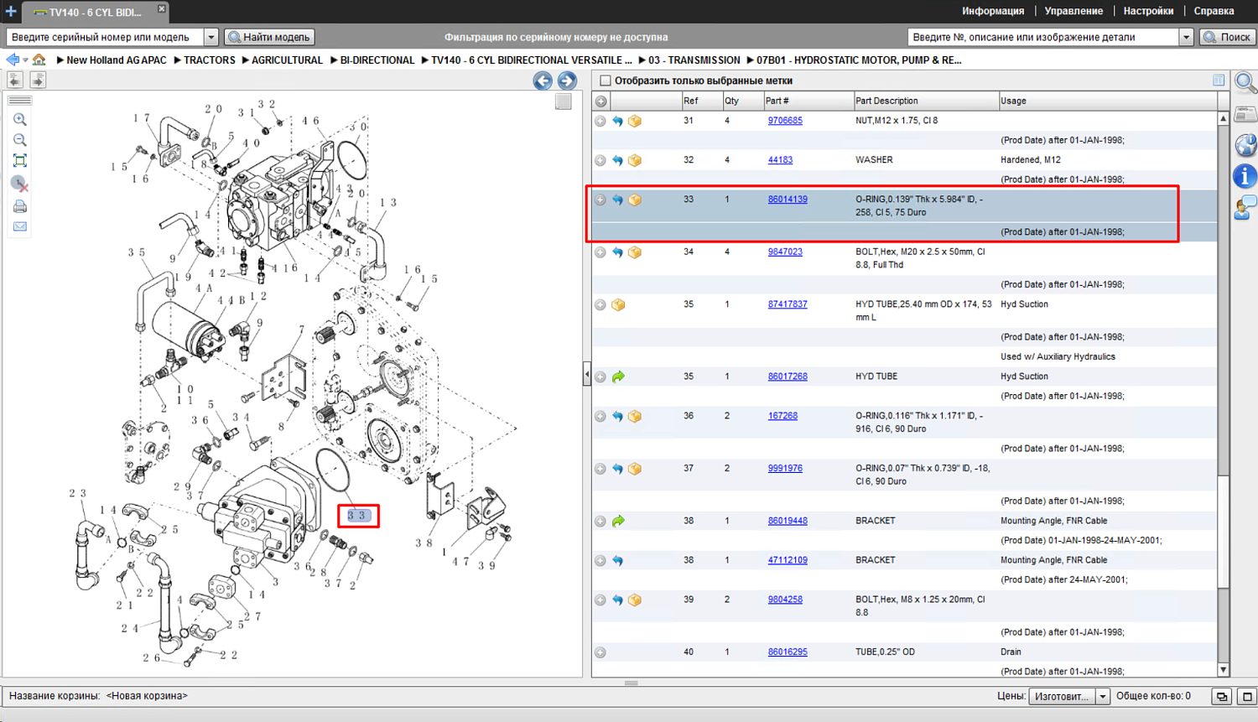Image resolution: width=1258 pixels, height=722 pixels.
Task: Click the parts list scrollbar down arrow
Action: coord(1224,669)
